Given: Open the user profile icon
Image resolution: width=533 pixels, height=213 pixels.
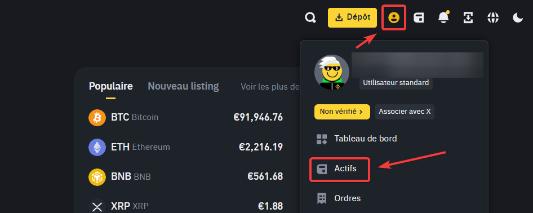Looking at the screenshot, I should pos(394,17).
